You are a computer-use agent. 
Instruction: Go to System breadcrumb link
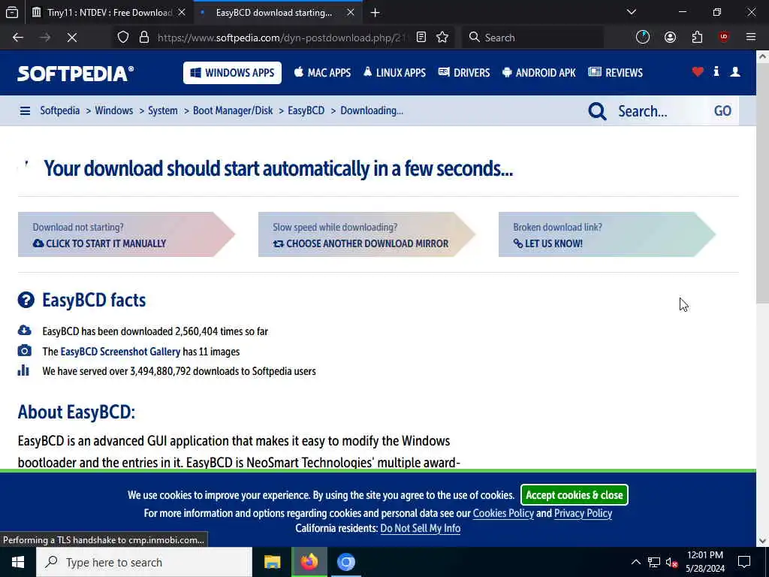click(163, 110)
